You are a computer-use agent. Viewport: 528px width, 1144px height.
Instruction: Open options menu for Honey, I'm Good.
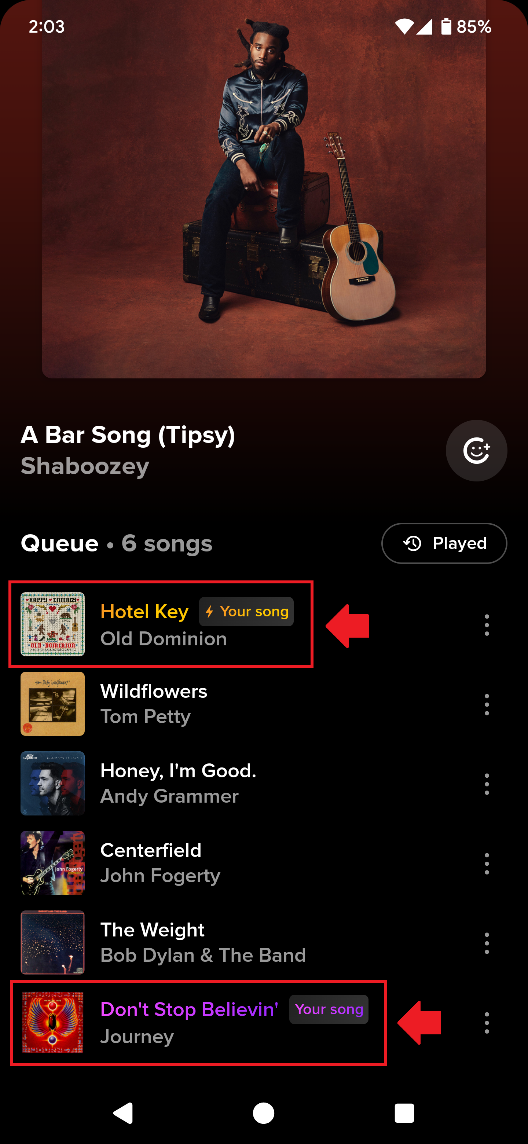click(x=487, y=784)
